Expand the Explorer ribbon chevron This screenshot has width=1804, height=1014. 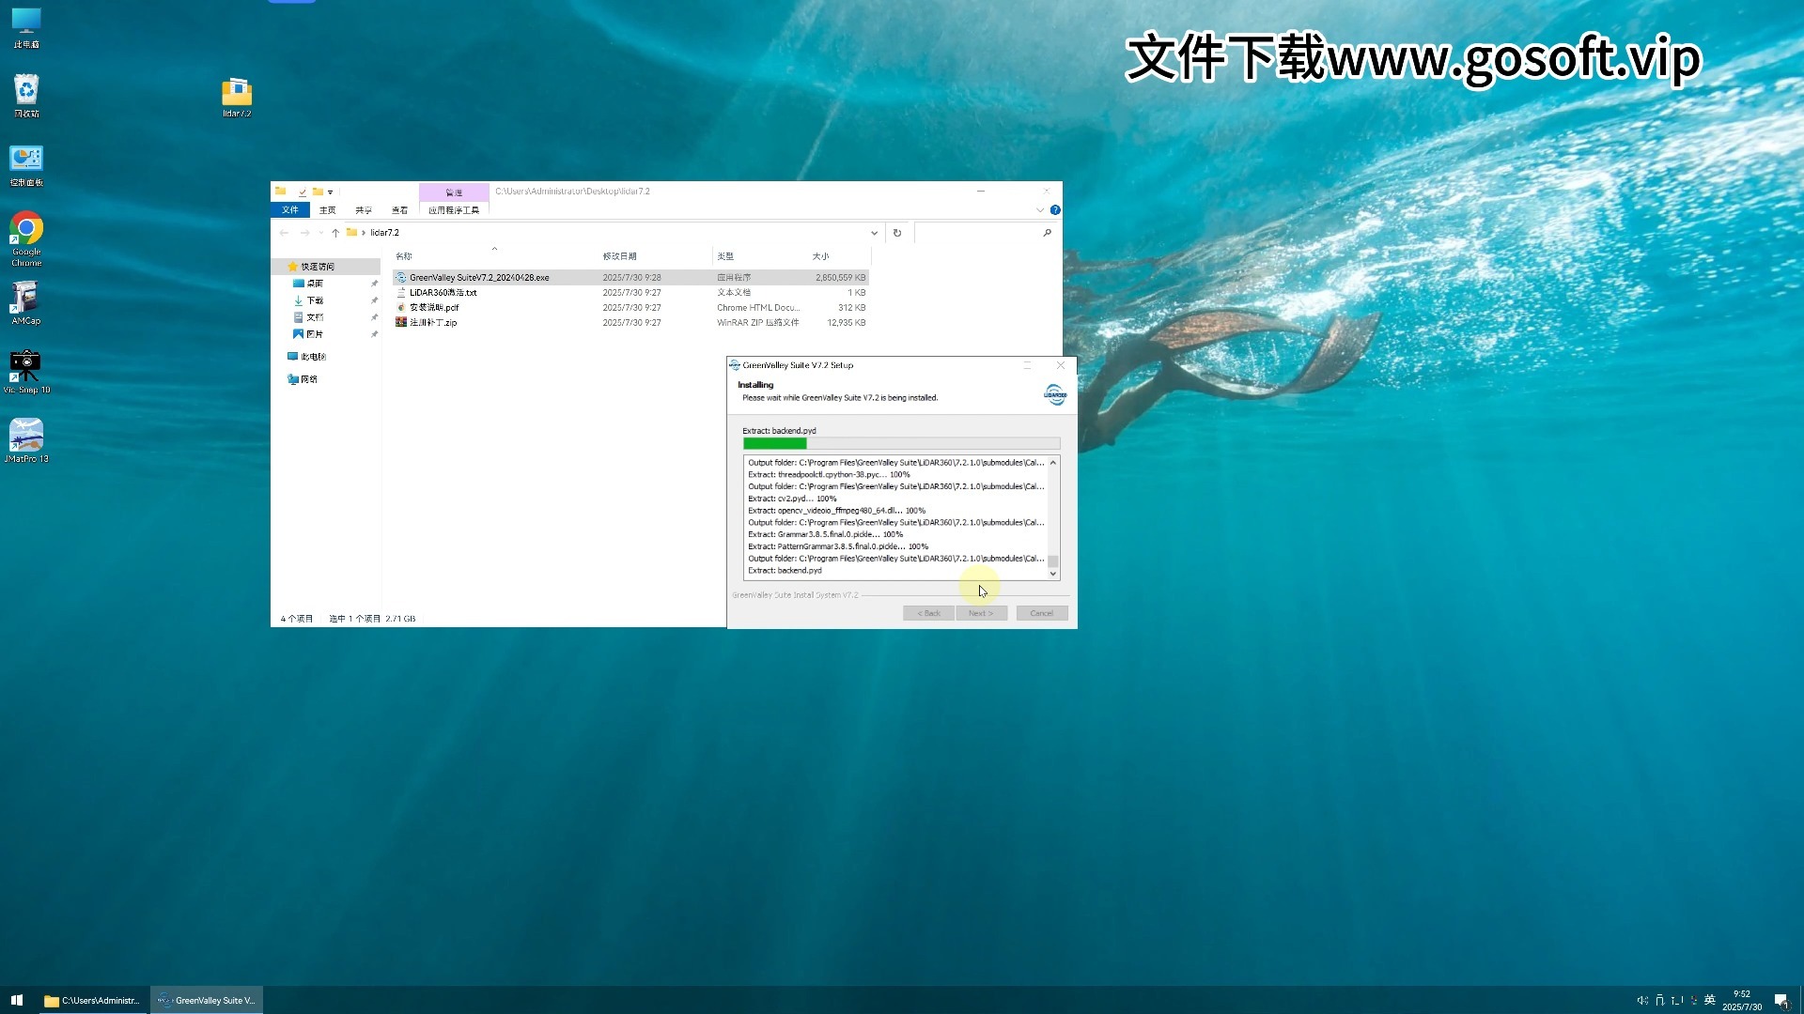coord(1040,209)
